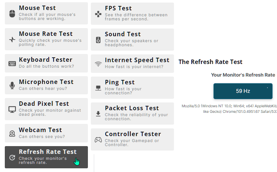277x172 pixels.
Task: Click the download arrow icon for Packet Loss
Action: point(98,114)
